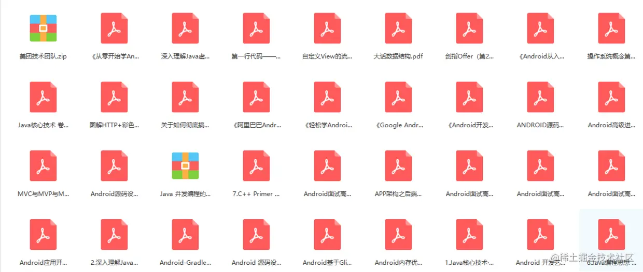Screen dimensions: 643x272
Task: Choose the 自定义View的流... PDF icon
Action: (327, 28)
